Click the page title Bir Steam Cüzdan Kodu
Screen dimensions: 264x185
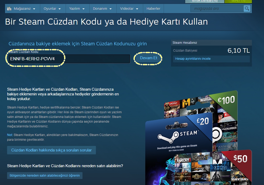(106, 22)
